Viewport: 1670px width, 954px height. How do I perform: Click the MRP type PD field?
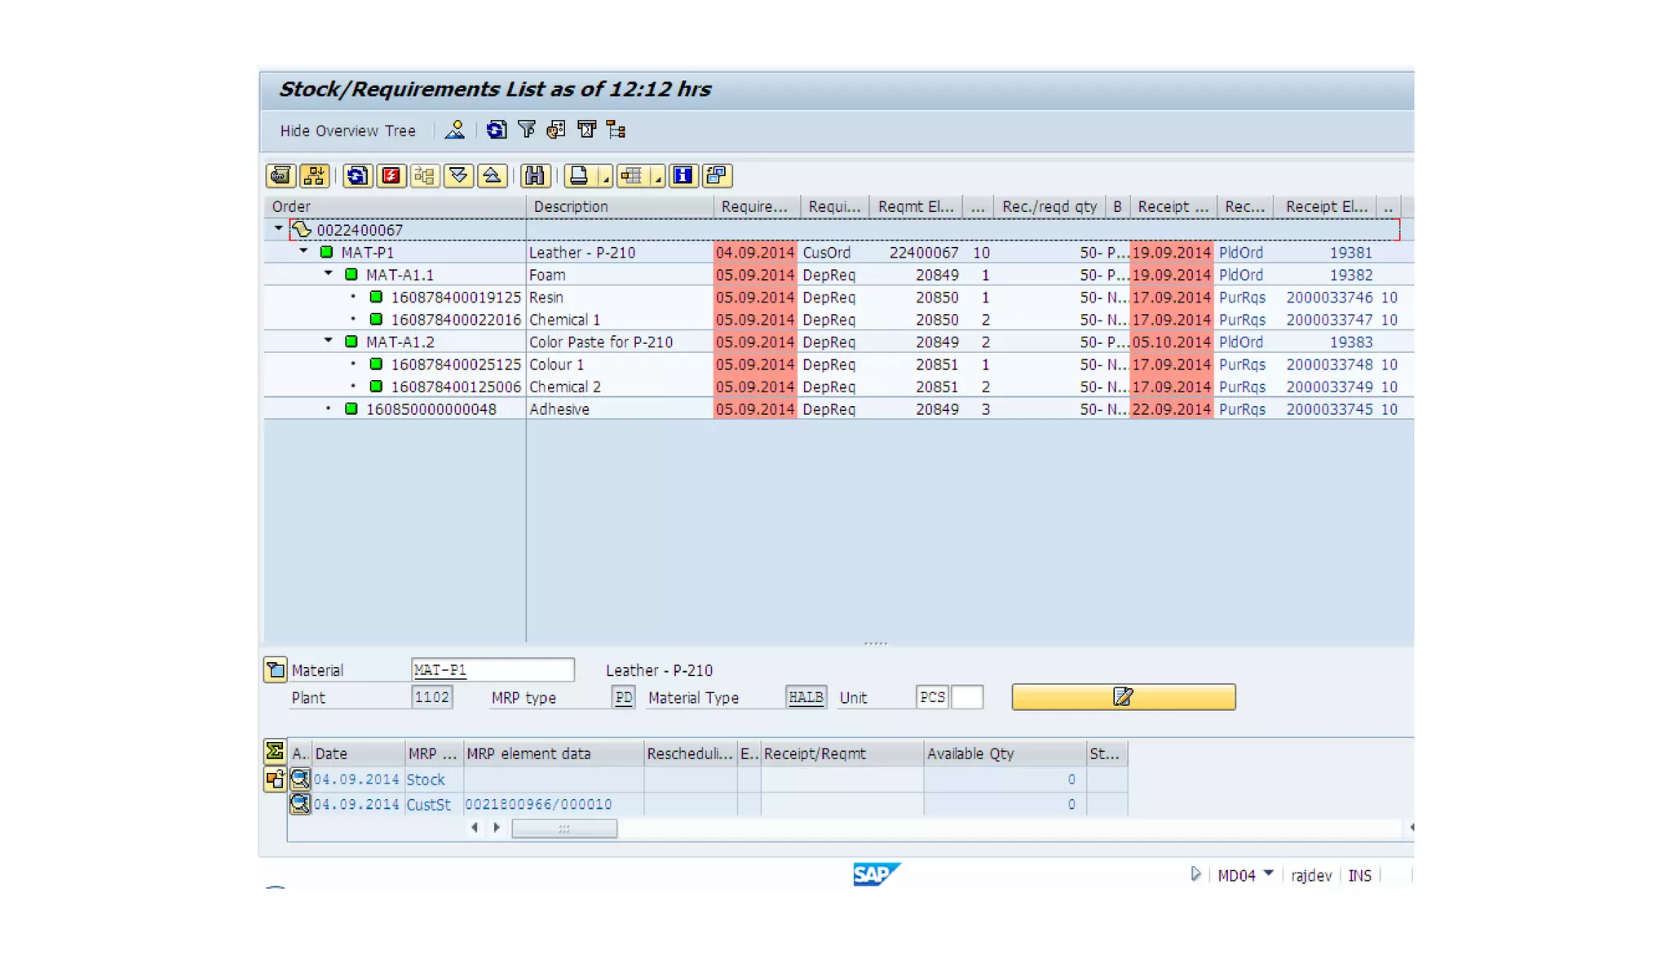click(623, 697)
